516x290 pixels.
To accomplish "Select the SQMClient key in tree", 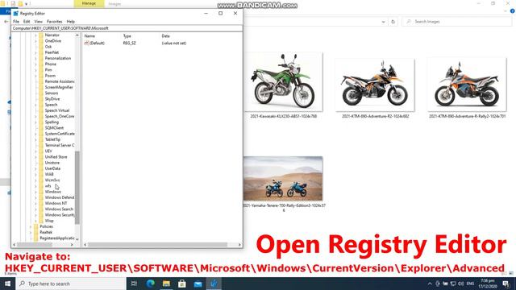I will click(54, 128).
